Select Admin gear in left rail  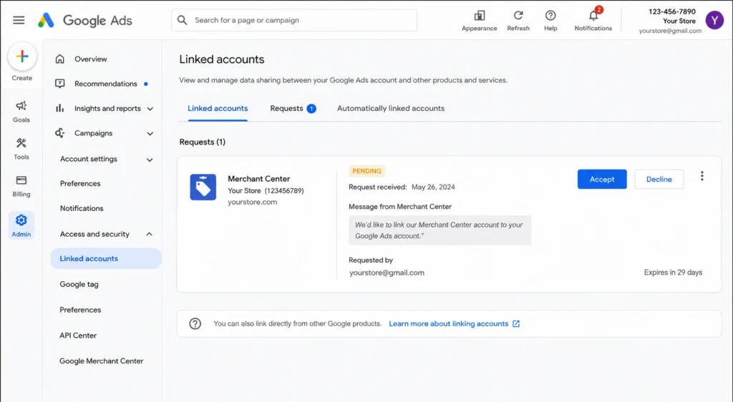21,225
